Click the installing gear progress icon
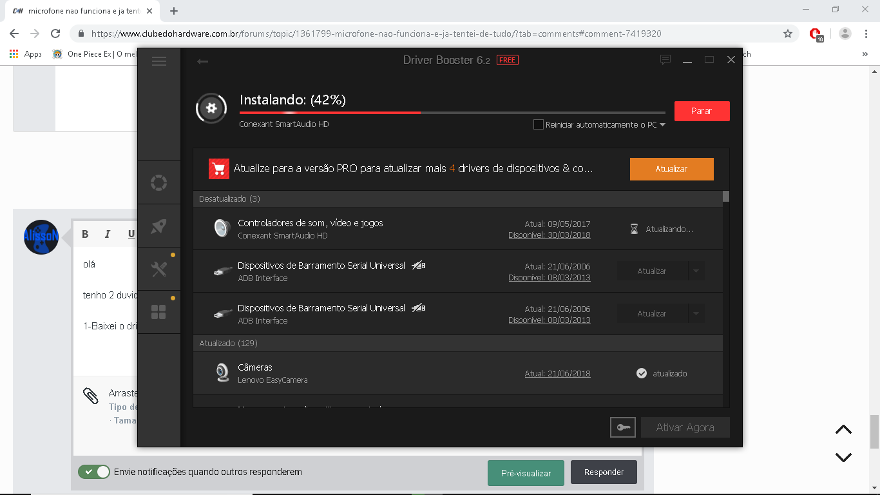Image resolution: width=880 pixels, height=495 pixels. [211, 108]
